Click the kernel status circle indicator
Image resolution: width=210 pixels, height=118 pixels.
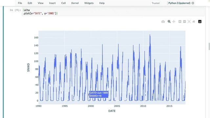[x=193, y=3]
